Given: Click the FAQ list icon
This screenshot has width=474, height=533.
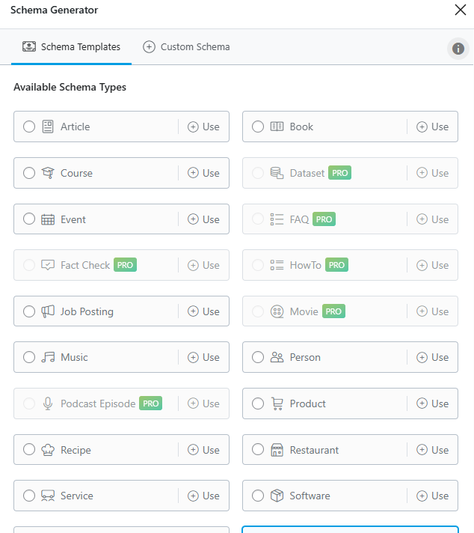Looking at the screenshot, I should click(x=277, y=219).
